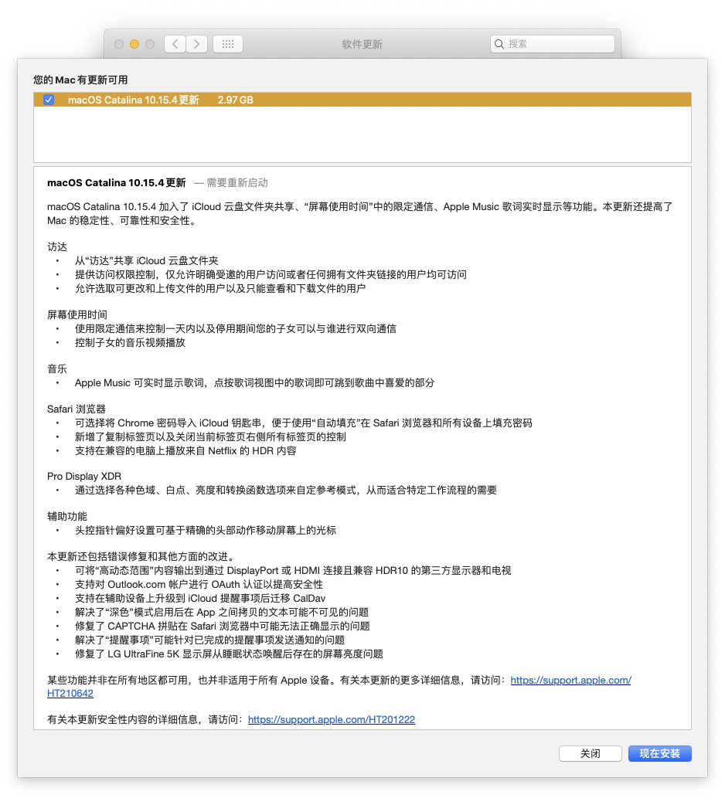The height and width of the screenshot is (798, 725).
Task: Click the line 从“访达”共享 iCloud 云盘文件夹
Action: point(147,260)
